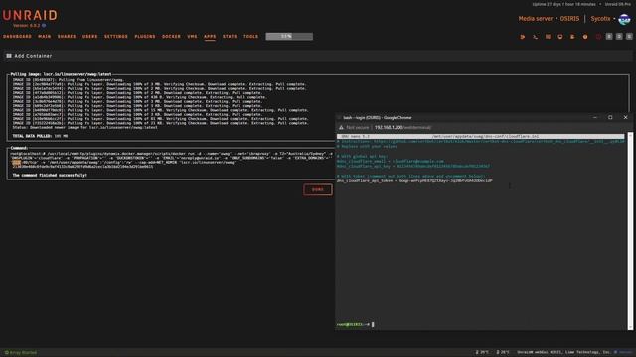Click the version info icon

44,26
